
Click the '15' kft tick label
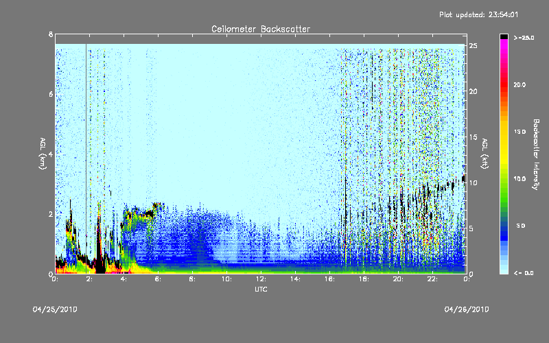[x=473, y=137]
